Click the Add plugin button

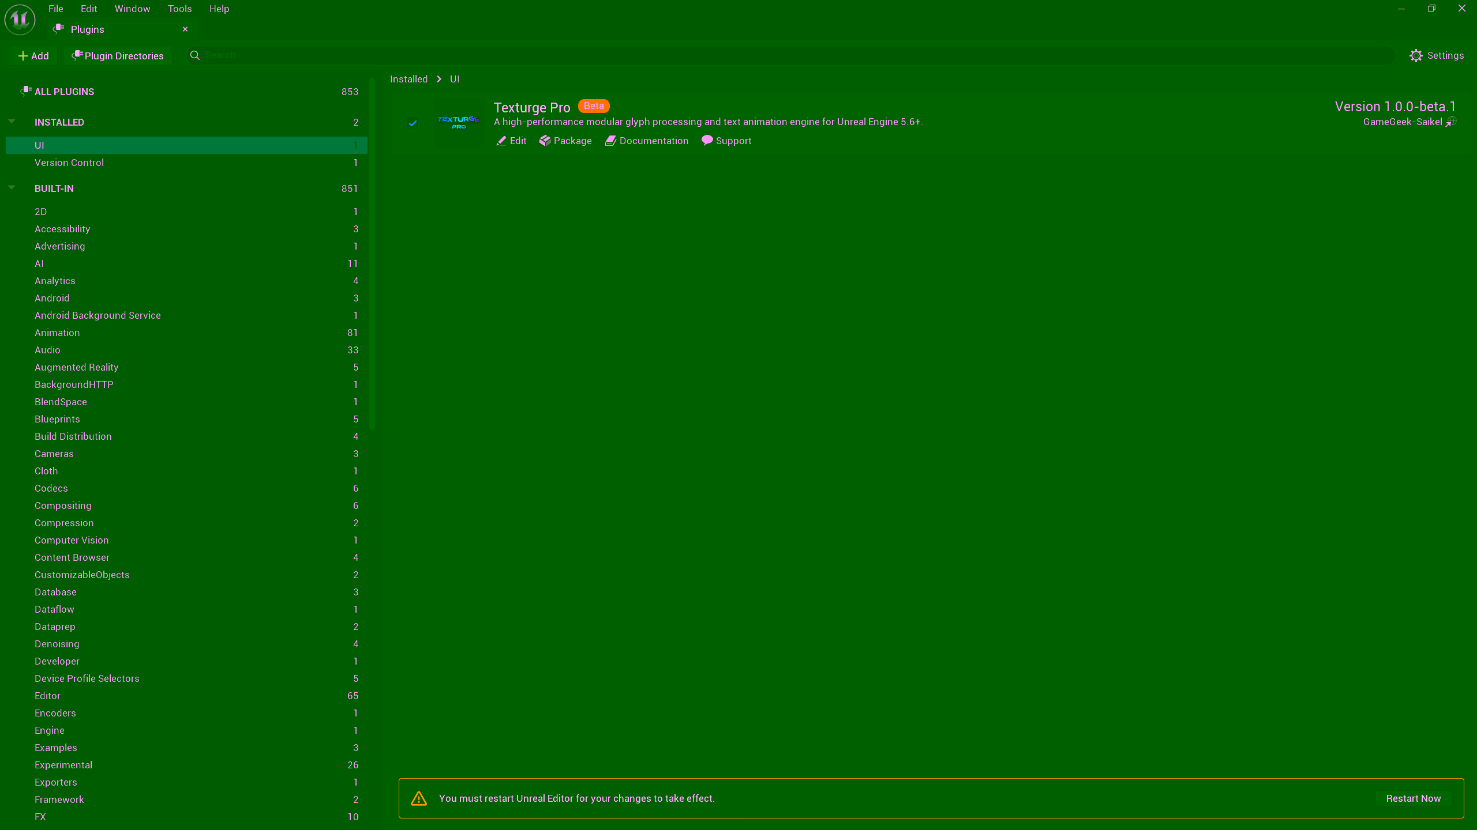pos(33,56)
